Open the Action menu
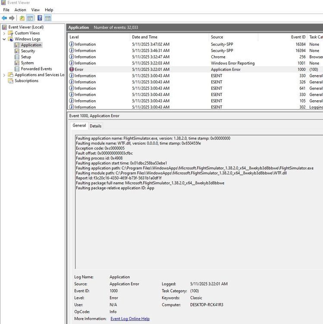The width and height of the screenshot is (323, 324). click(20, 10)
